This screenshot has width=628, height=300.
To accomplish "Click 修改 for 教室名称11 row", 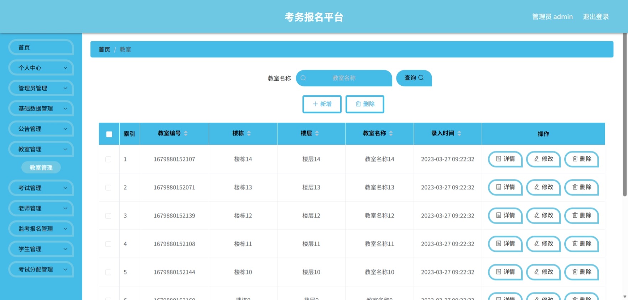I will point(544,244).
